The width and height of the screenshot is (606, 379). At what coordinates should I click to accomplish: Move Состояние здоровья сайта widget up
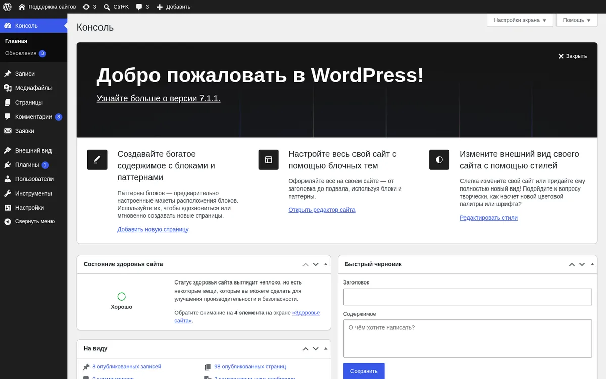pos(306,264)
